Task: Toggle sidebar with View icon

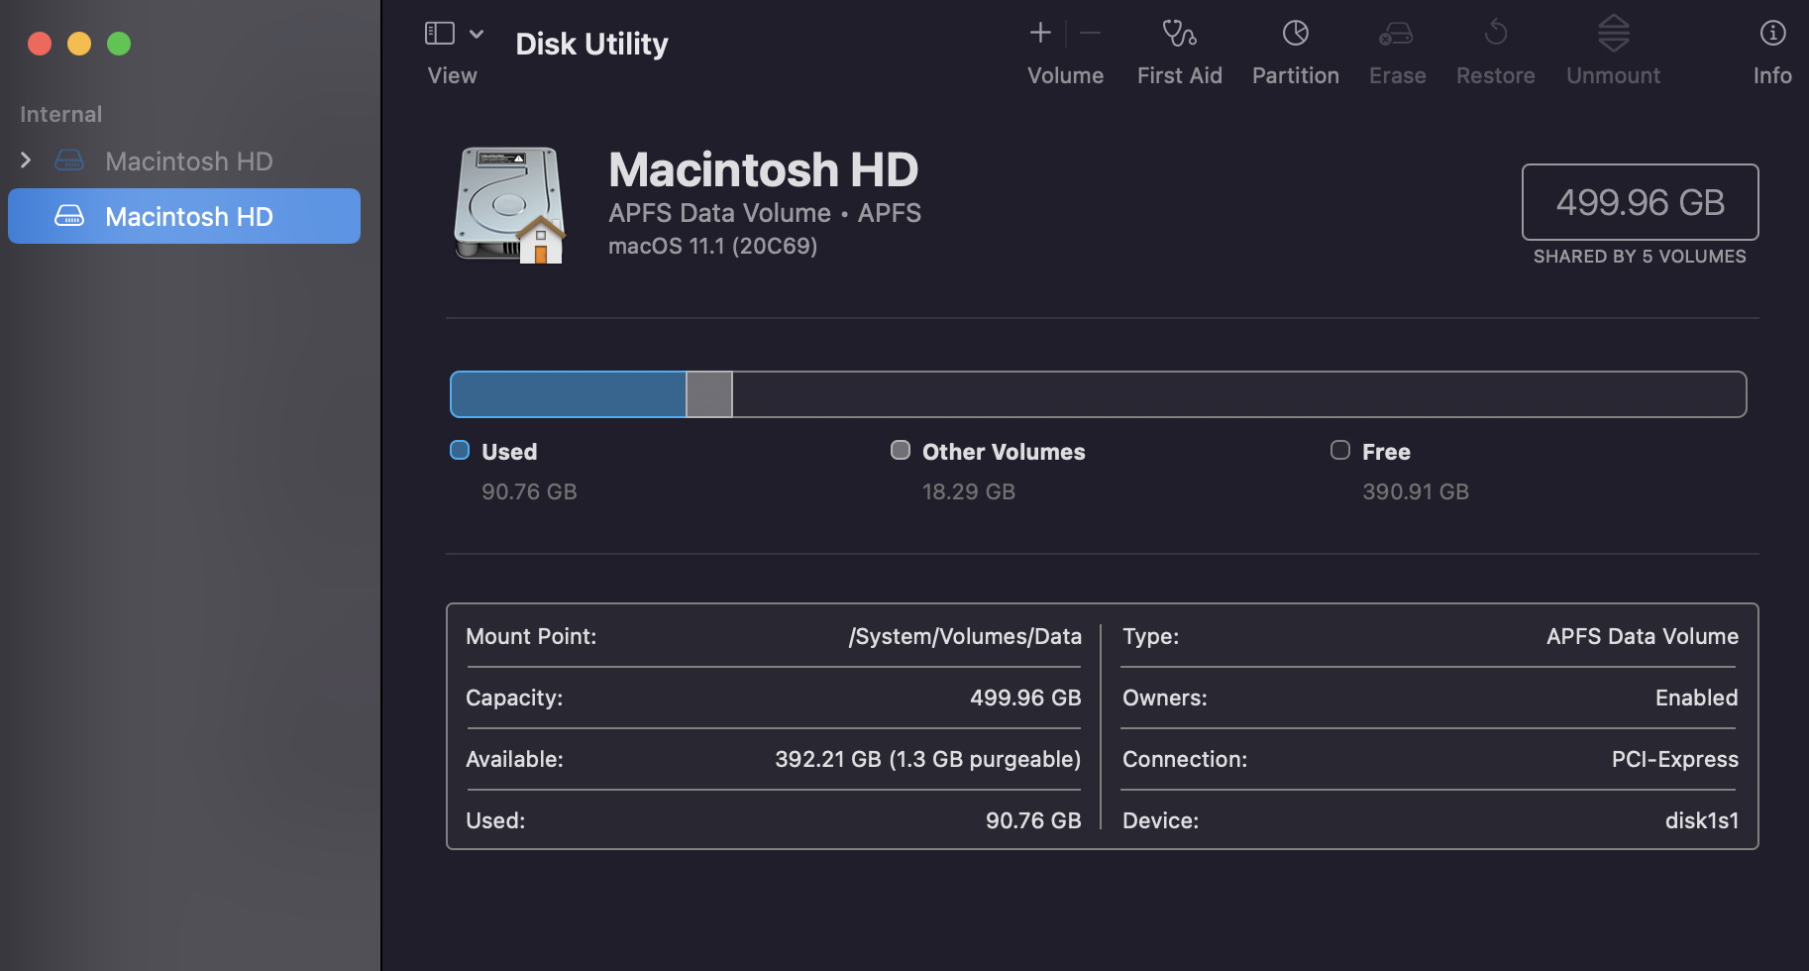Action: coord(439,34)
